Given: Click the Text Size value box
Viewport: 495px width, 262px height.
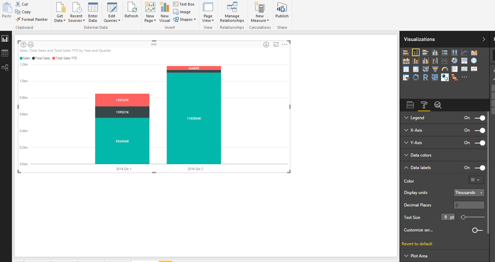Looking at the screenshot, I should [448, 217].
